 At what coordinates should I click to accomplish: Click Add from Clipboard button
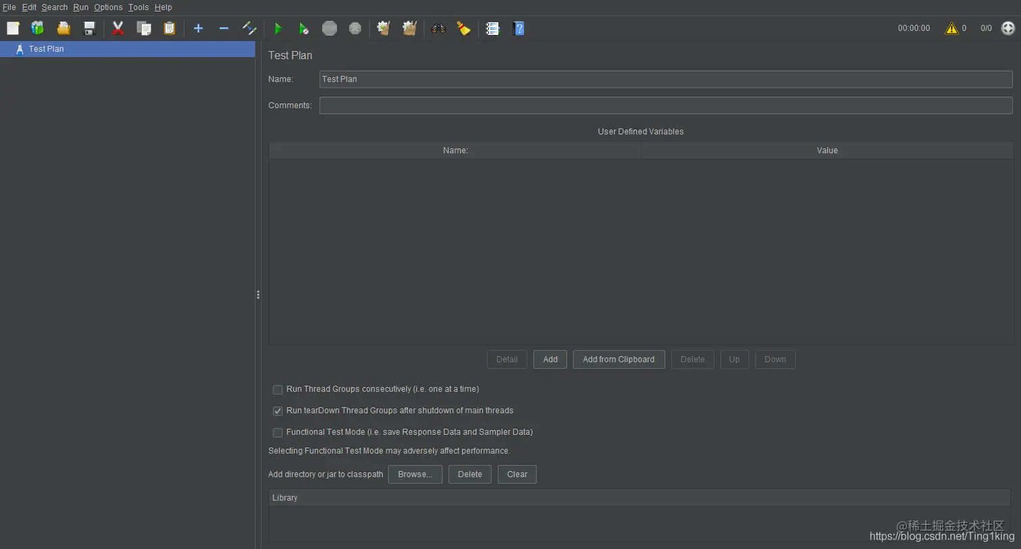[619, 359]
